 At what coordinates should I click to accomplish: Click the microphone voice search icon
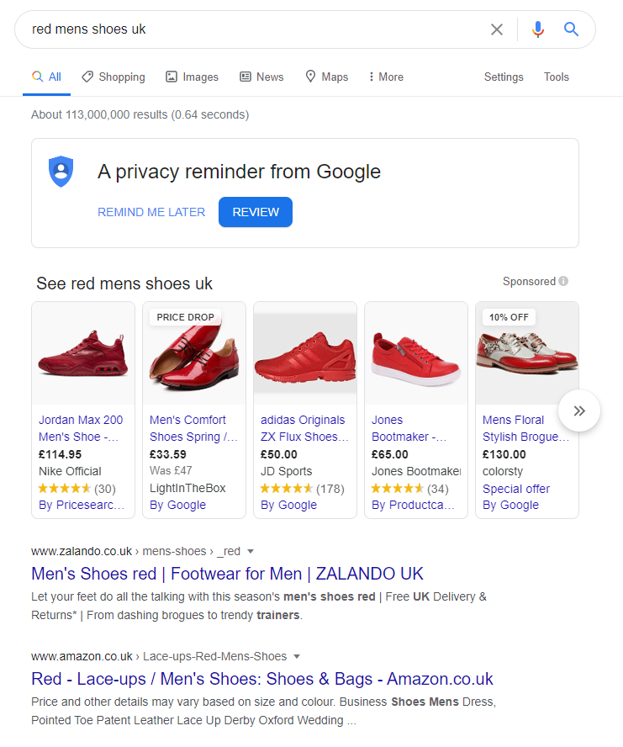538,29
